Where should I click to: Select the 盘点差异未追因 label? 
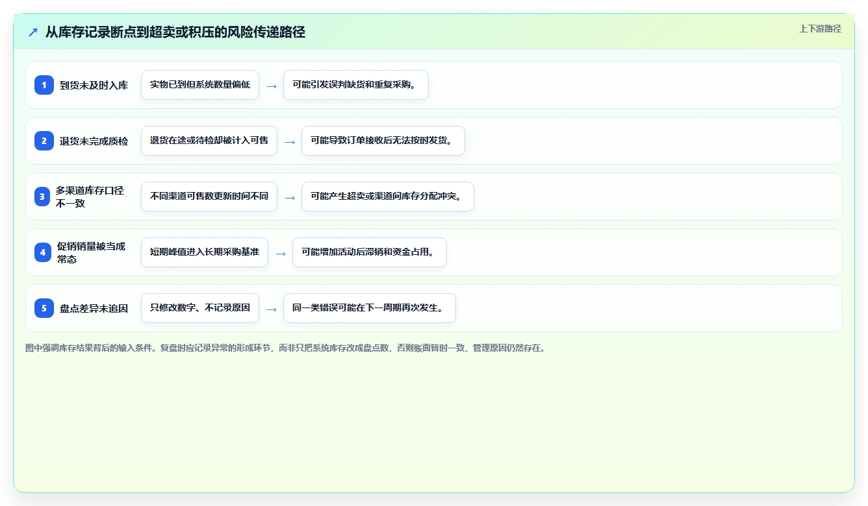tap(94, 308)
